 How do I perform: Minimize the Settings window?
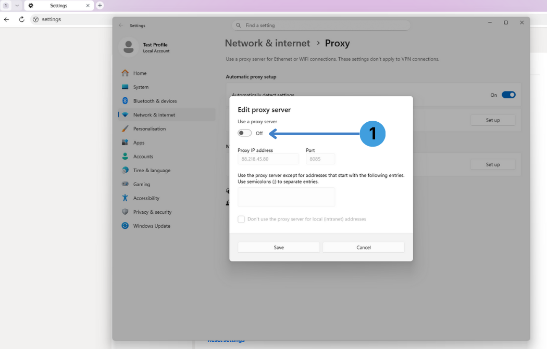coord(490,23)
